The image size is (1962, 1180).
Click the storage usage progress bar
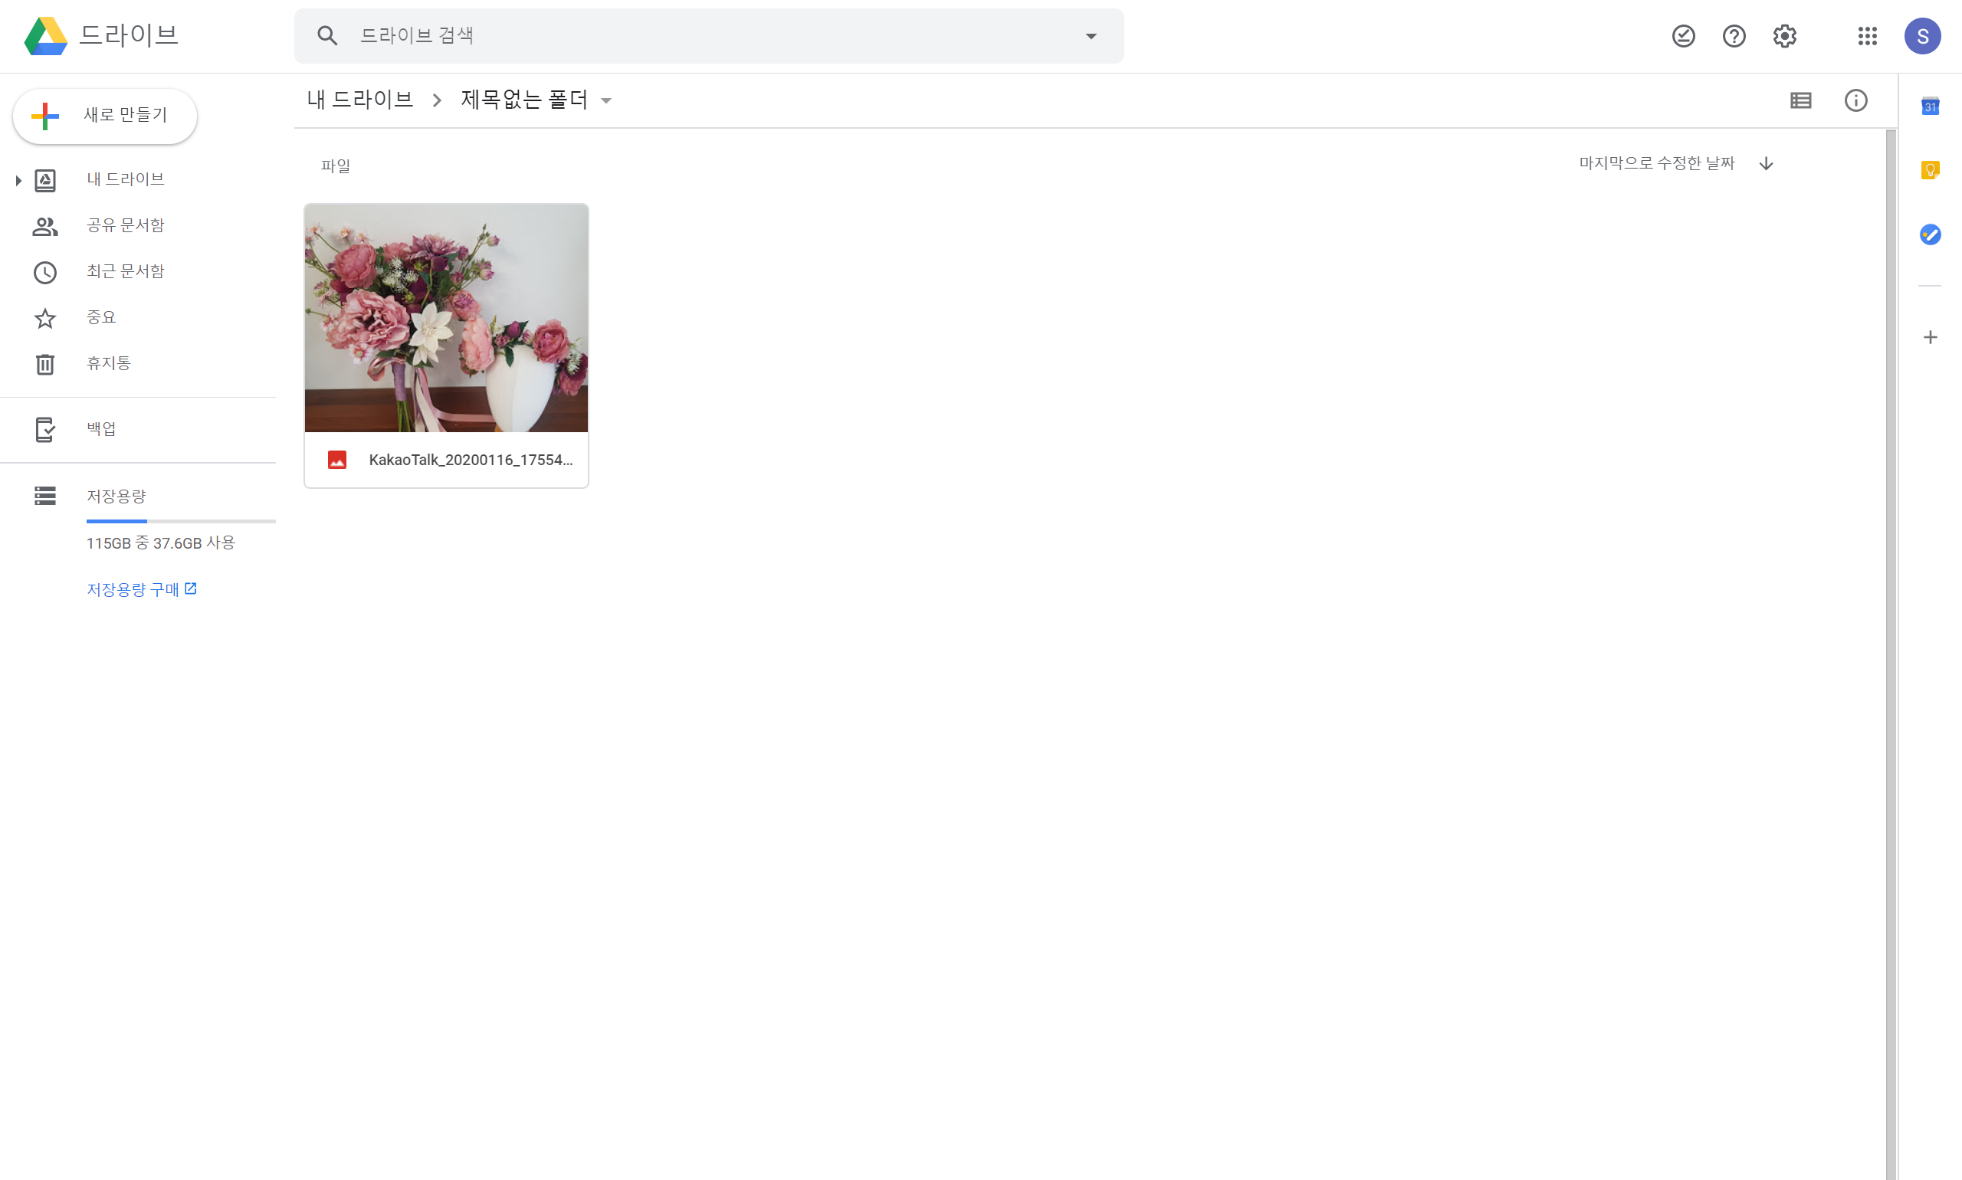coord(181,522)
